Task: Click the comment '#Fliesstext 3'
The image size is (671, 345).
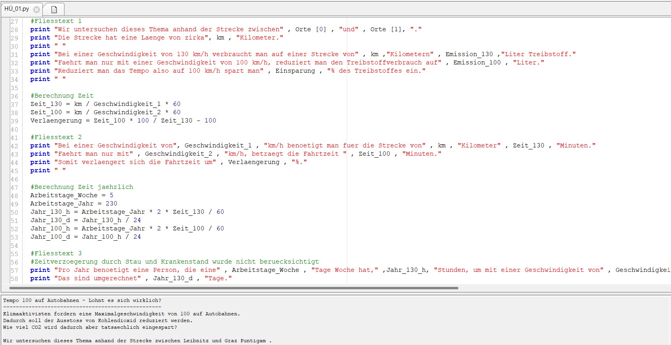Action: pos(56,253)
